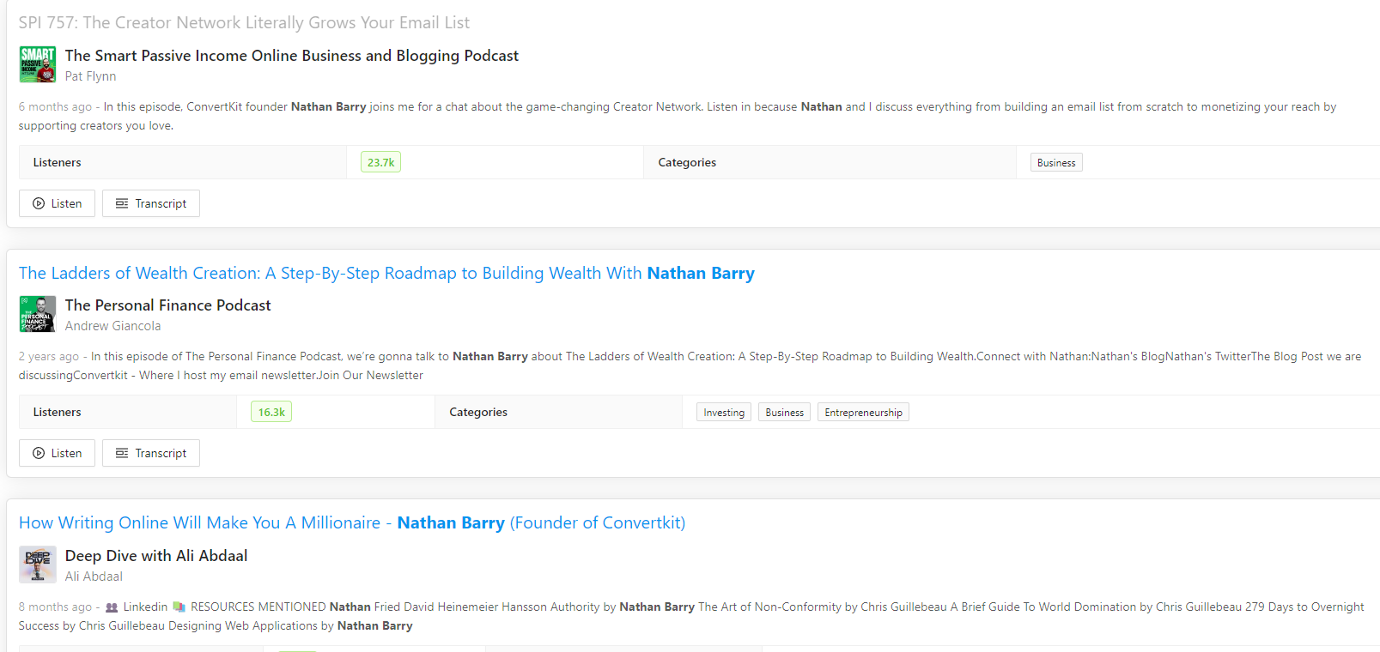The image size is (1380, 652).
Task: Click the transcript icon for SPI 757 episode
Action: pos(122,203)
